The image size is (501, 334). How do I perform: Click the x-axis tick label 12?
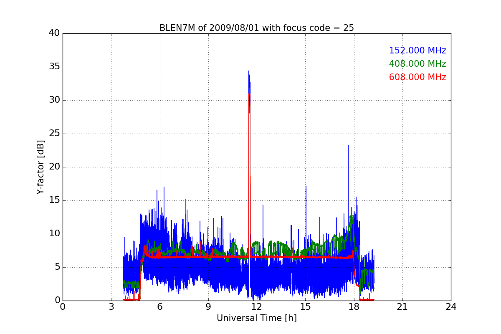257,307
